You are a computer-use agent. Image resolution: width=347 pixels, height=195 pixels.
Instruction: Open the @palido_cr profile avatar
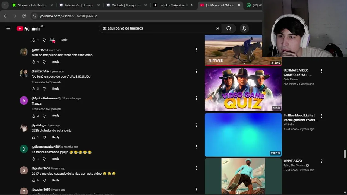pos(24,128)
